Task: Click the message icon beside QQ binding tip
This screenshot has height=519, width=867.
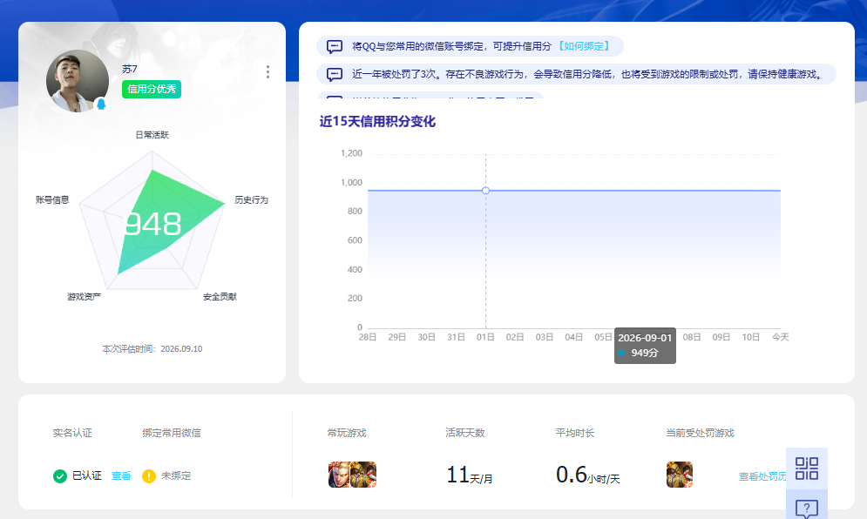Action: (335, 46)
